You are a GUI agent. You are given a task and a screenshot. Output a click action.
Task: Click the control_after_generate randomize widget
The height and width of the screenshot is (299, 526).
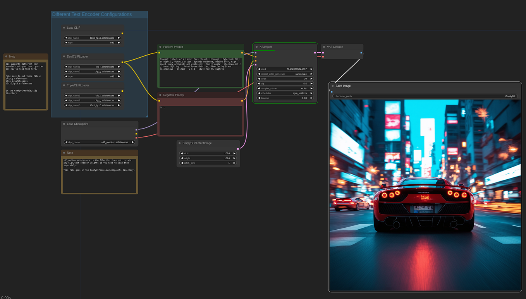285,74
